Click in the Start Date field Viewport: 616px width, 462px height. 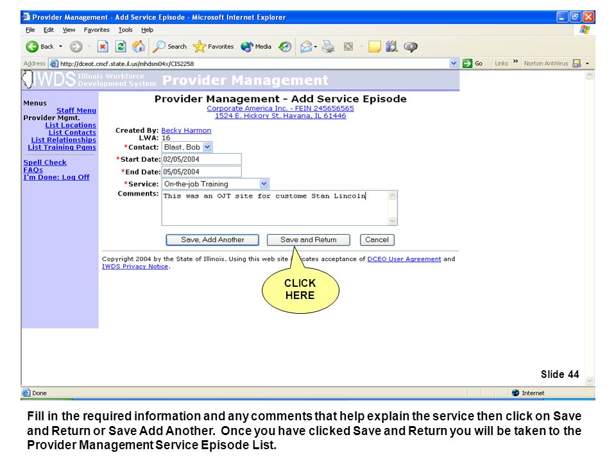pyautogui.click(x=201, y=159)
